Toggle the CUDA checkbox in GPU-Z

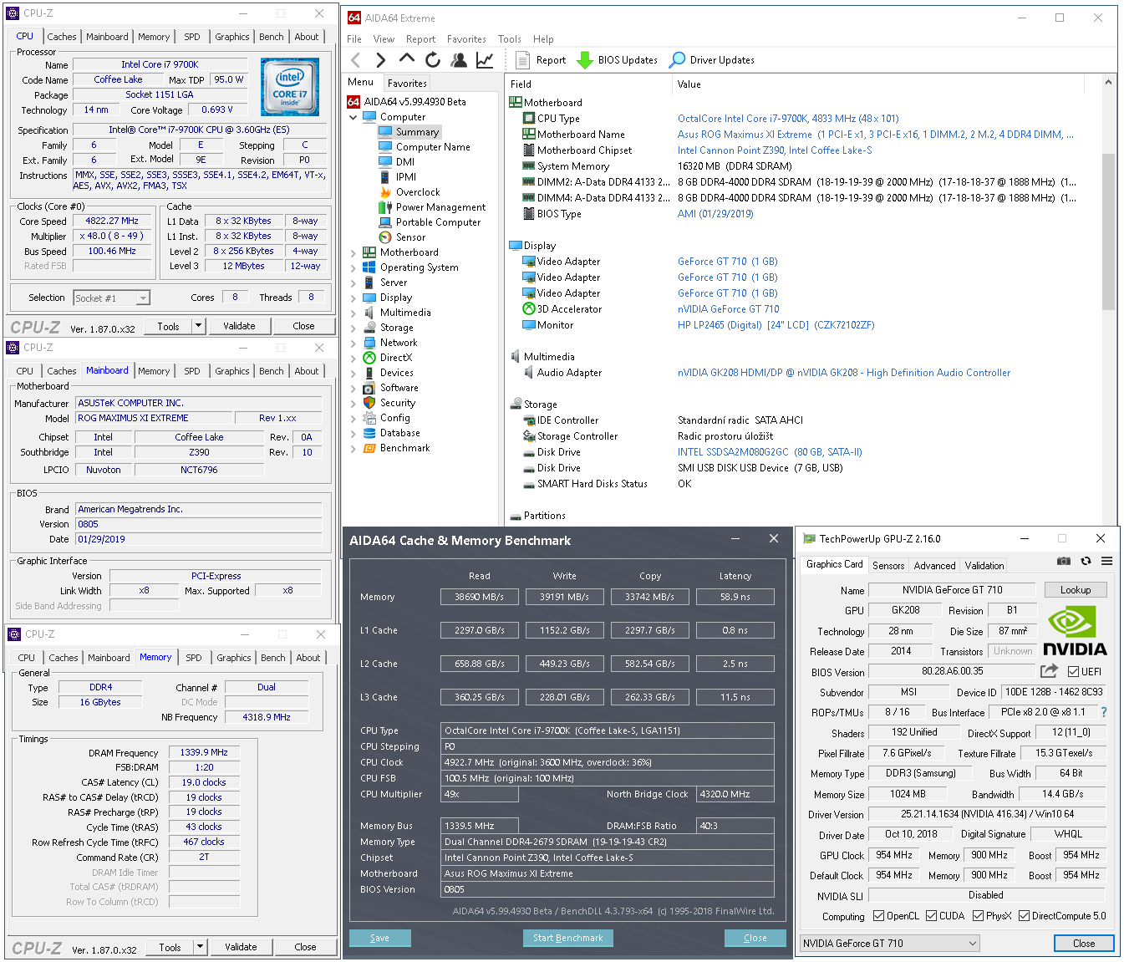pyautogui.click(x=931, y=916)
